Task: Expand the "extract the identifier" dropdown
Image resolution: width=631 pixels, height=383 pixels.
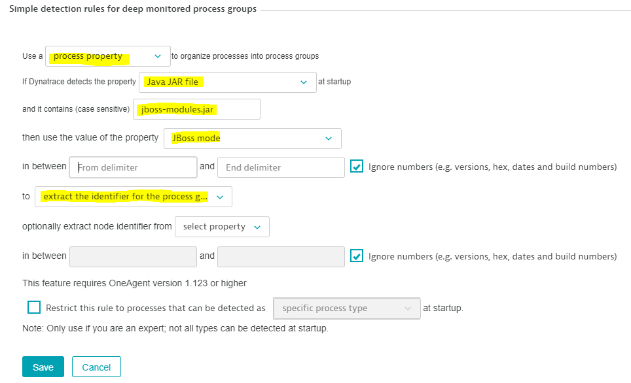Action: pyautogui.click(x=133, y=197)
